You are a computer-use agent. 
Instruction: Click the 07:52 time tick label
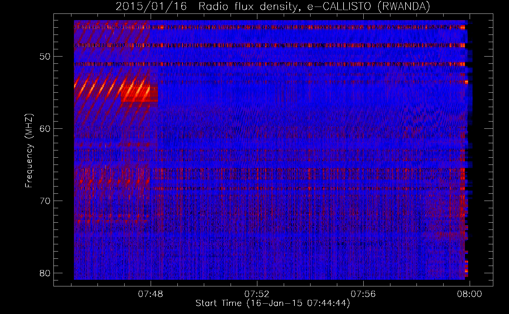pyautogui.click(x=257, y=294)
